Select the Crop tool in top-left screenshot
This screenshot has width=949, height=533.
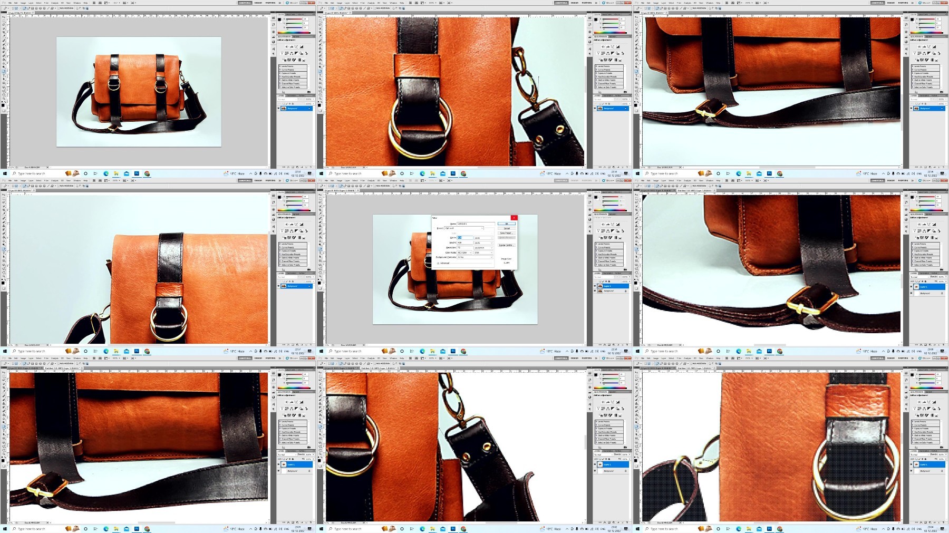pos(4,32)
